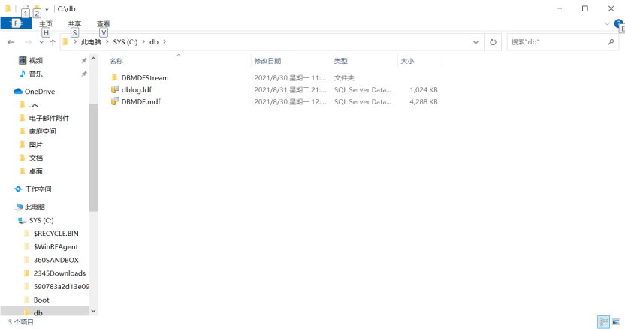
Task: Click the search magnifier icon
Action: click(x=611, y=42)
